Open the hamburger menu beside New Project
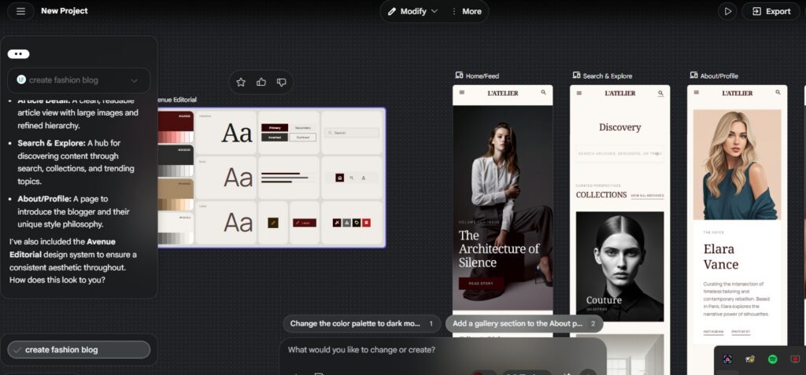This screenshot has height=375, width=806. tap(20, 11)
